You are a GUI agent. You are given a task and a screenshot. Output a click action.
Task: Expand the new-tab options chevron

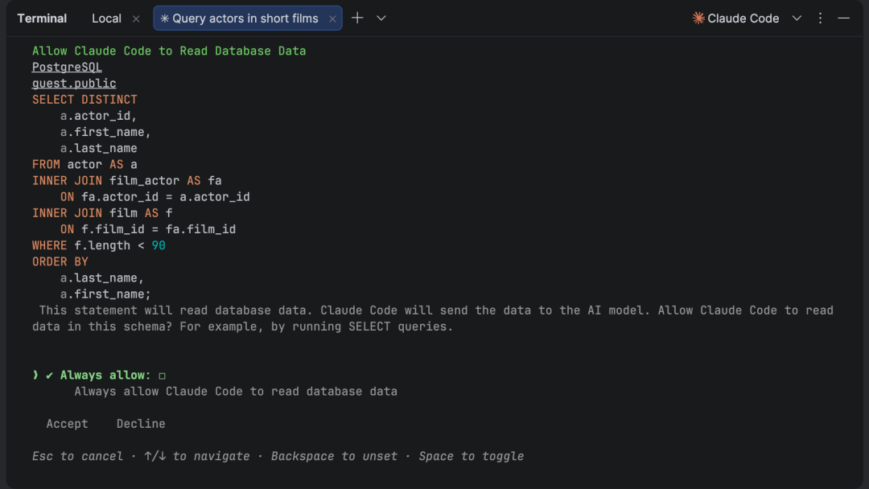coord(381,18)
